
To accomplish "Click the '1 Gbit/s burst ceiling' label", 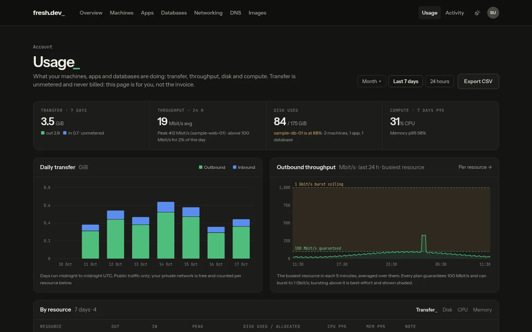I will (319, 184).
